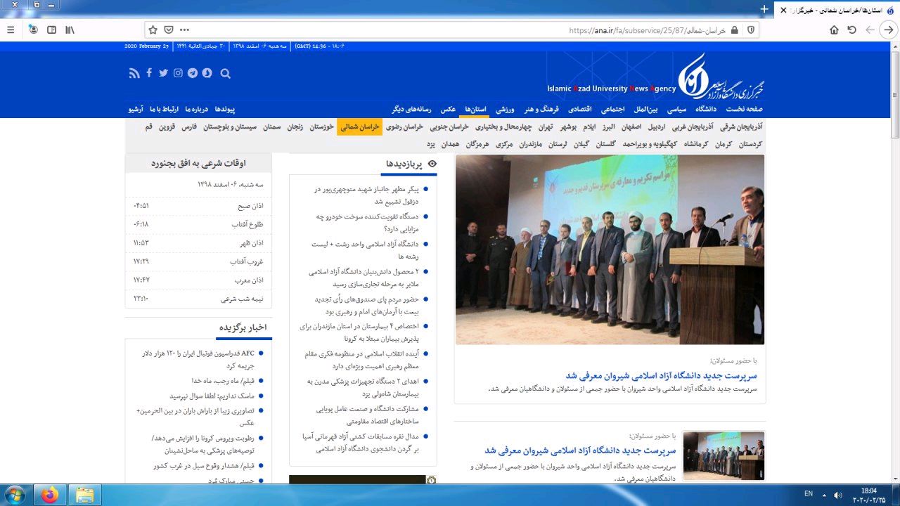Go back using the circled arrow button
Image resolution: width=900 pixels, height=506 pixels.
click(x=889, y=30)
